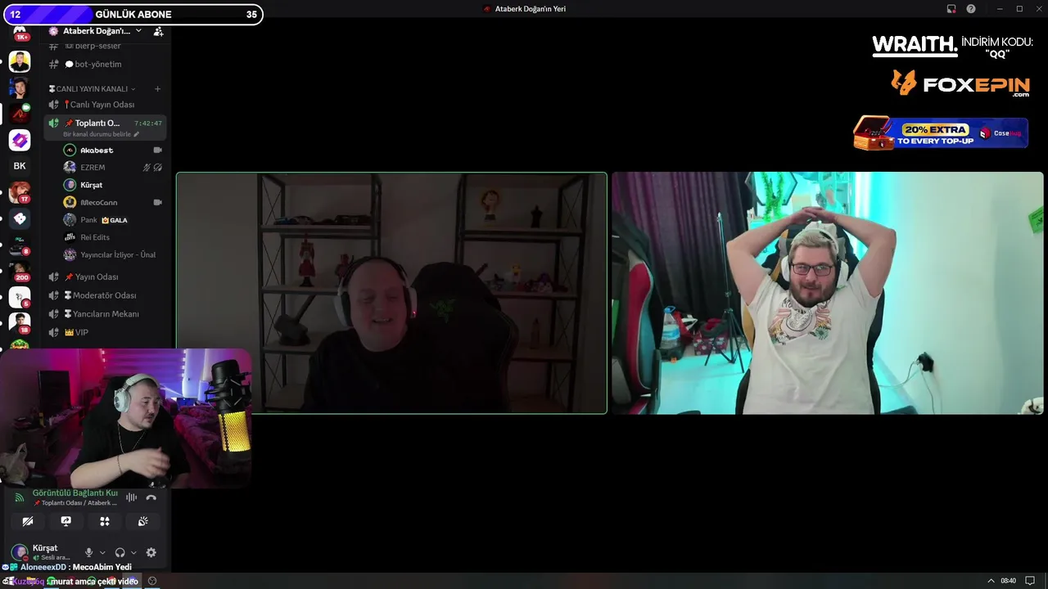Open the bot-yönetim text channel
Image resolution: width=1048 pixels, height=589 pixels.
pyautogui.click(x=106, y=65)
